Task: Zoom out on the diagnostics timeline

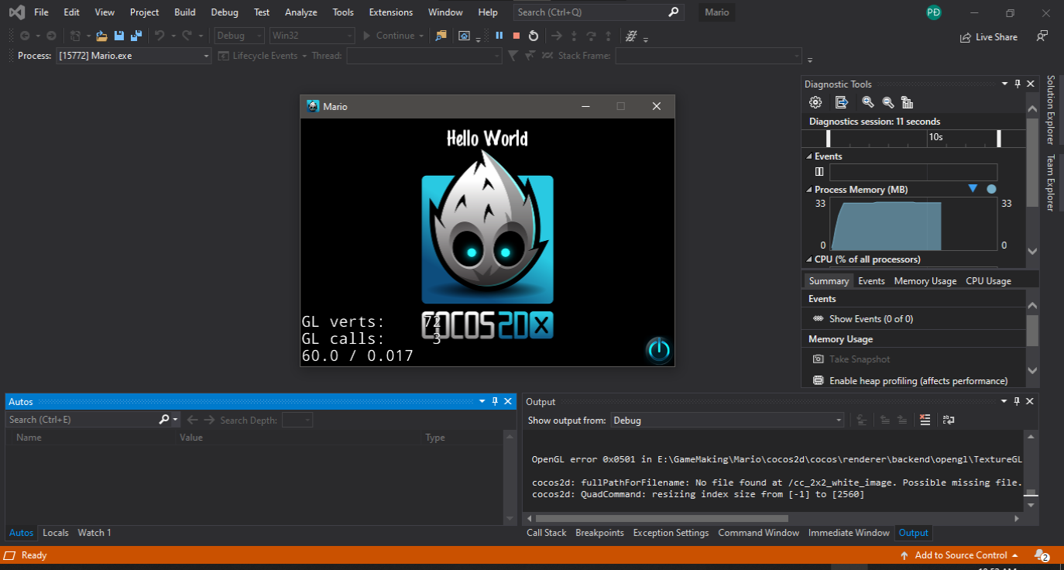Action: (888, 102)
